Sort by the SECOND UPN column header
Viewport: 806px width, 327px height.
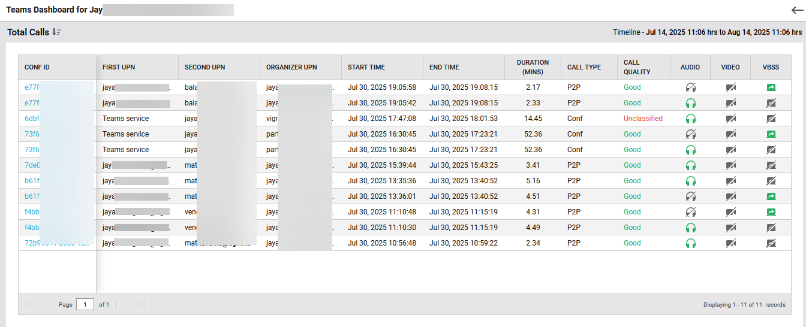[219, 67]
